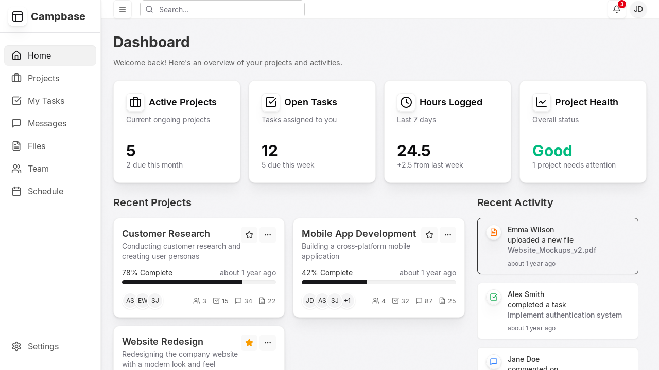Click the Project Health chart icon
Viewport: 659px width, 370px height.
tap(542, 102)
